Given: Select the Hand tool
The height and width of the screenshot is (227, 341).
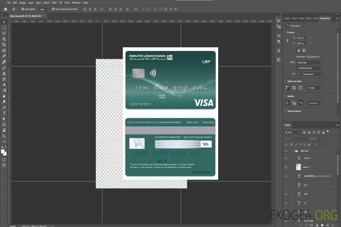Looking at the screenshot, I should pos(4,130).
